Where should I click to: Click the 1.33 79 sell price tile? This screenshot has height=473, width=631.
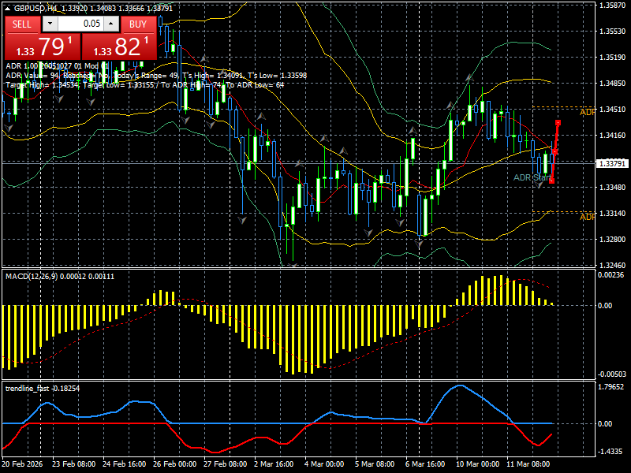pos(43,47)
